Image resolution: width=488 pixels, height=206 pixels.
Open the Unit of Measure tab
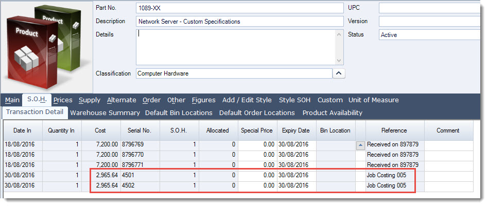click(374, 100)
